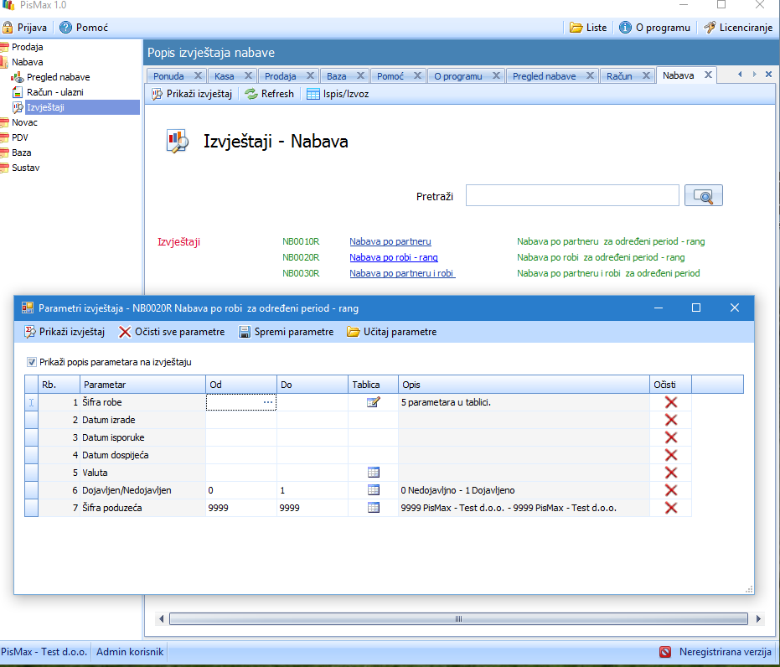The image size is (780, 667).
Task: Select Račun - ulazni in the sidebar
Action: coord(54,92)
